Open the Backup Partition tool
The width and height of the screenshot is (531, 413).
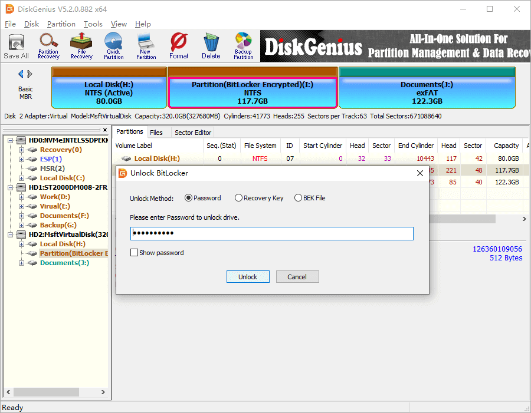[x=243, y=46]
